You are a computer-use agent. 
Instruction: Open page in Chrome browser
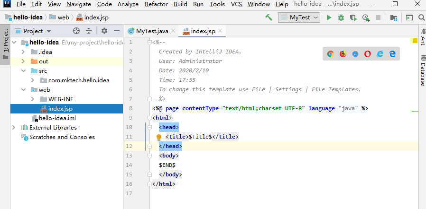pos(330,54)
